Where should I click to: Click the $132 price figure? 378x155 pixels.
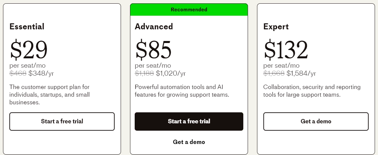(286, 50)
